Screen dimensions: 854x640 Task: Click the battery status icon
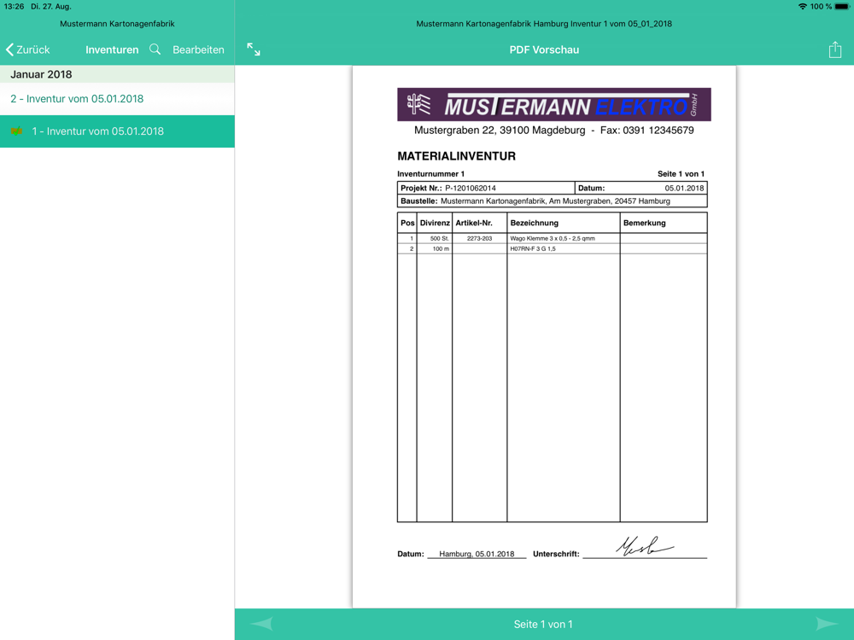point(842,7)
